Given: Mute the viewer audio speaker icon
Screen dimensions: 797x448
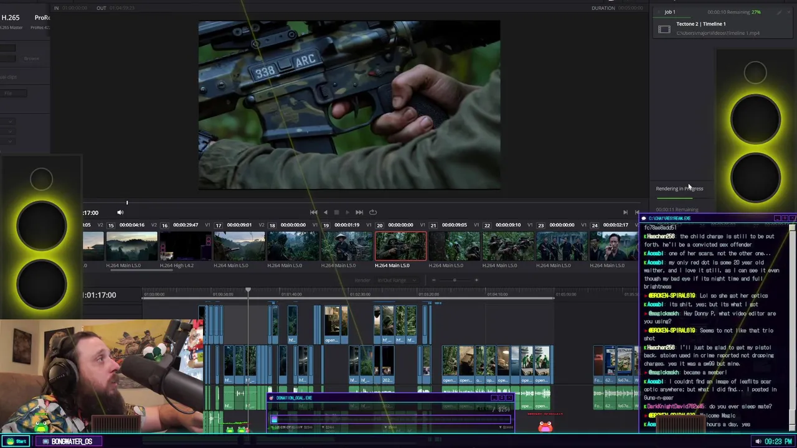Looking at the screenshot, I should click(x=120, y=213).
